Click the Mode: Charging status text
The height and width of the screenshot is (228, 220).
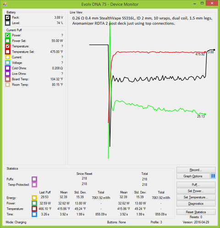pyautogui.click(x=16, y=223)
